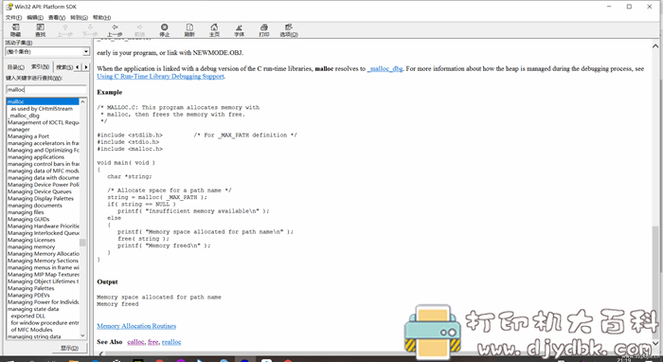Select 'Managing Device Queues' index entry
This screenshot has height=362, width=663.
point(40,191)
